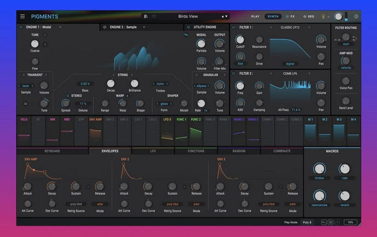Toggle the Stereo section power button
This screenshot has width=377, height=237.
[x=68, y=96]
